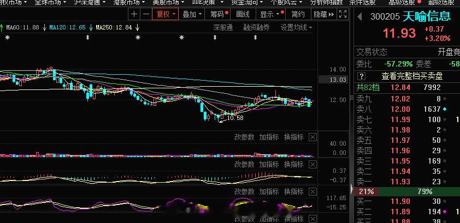460x223 pixels.
Task: Zoom in chart with plus button
Action: point(134,14)
